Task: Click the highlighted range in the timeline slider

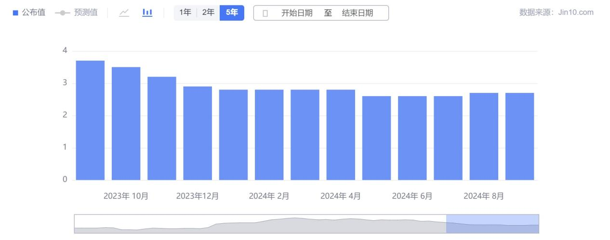Action: 492,224
